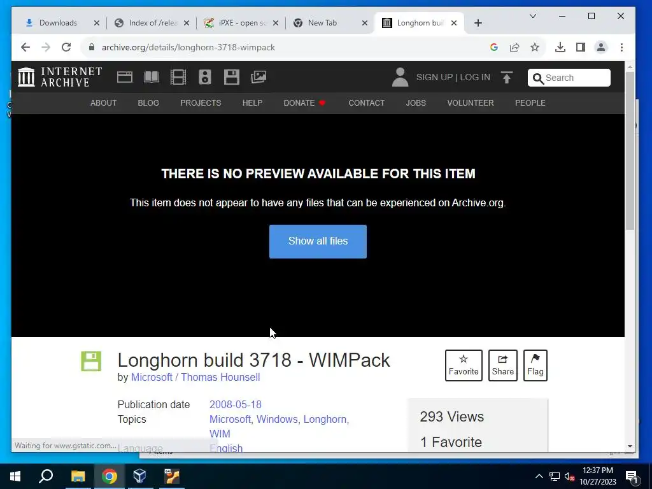Open JOBS menu item
This screenshot has height=489, width=652.
click(x=416, y=103)
